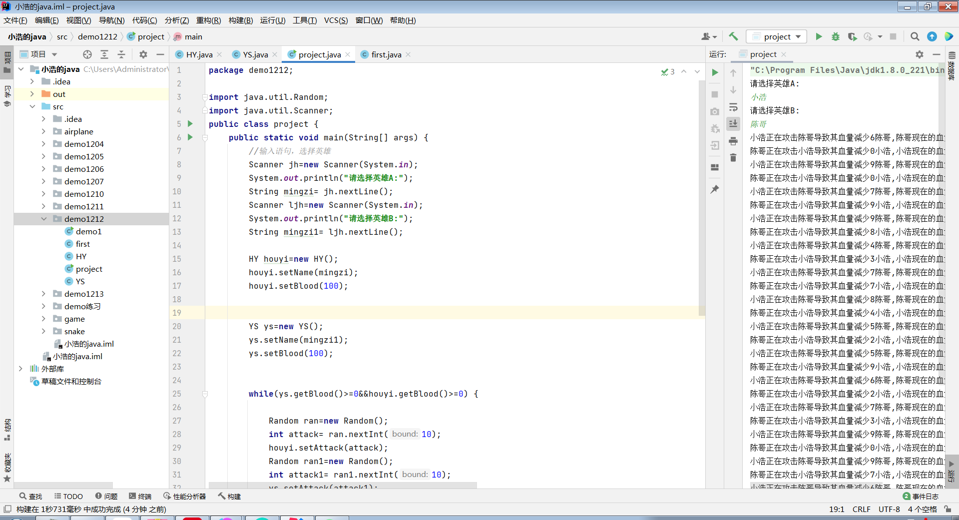Toggle scroll to end in console

click(733, 123)
